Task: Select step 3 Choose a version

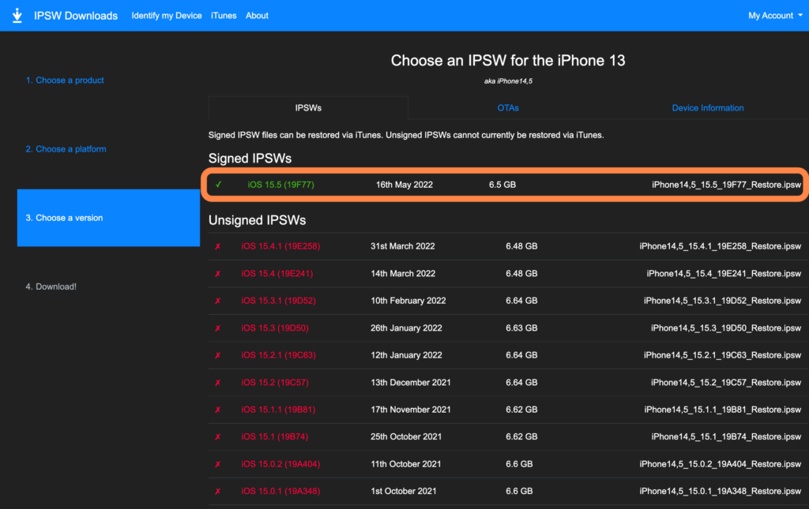Action: (108, 217)
